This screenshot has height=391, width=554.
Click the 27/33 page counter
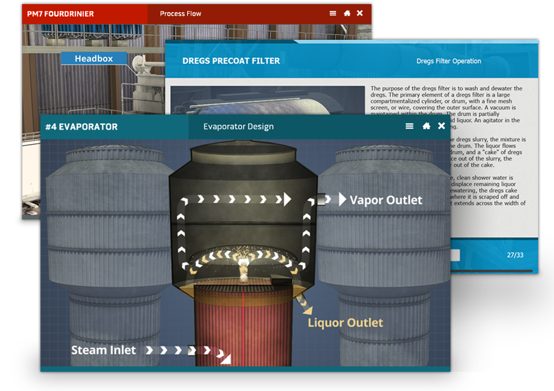(x=516, y=254)
